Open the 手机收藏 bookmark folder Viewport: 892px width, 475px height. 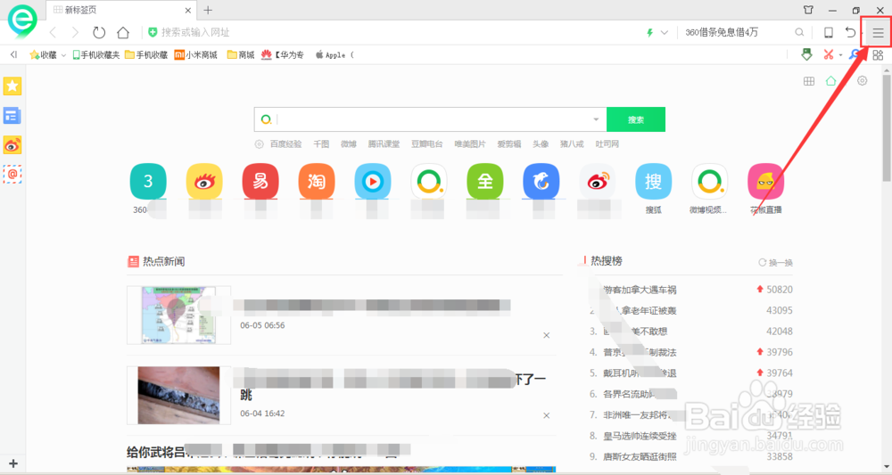pos(146,54)
